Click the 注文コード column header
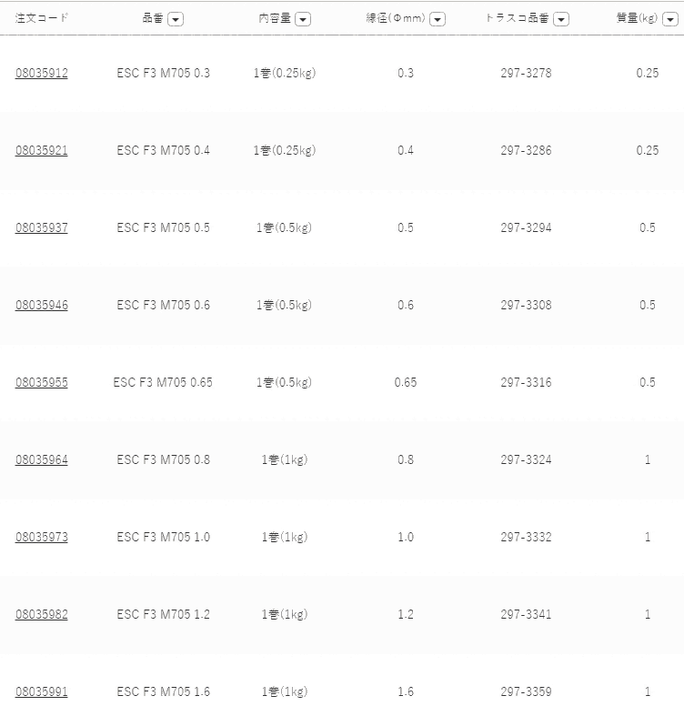The height and width of the screenshot is (716, 684). click(x=41, y=18)
